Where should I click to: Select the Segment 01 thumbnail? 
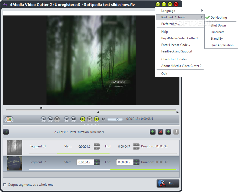click(15, 147)
